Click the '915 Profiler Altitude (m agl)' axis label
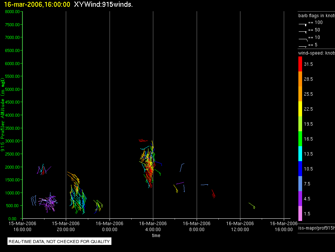 (x=3, y=115)
